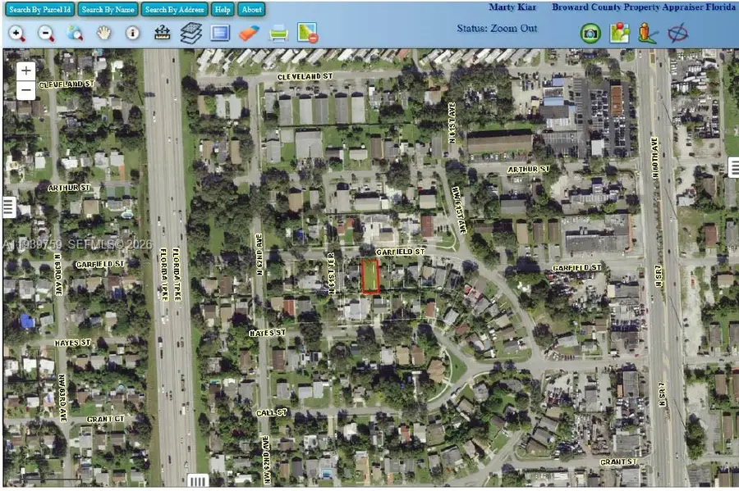Open the Help menu item

click(x=222, y=9)
